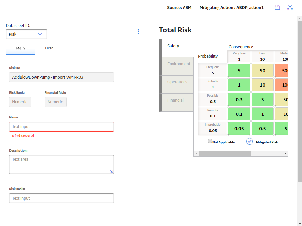Open the Datasheet ID Risk dropdown
This screenshot has width=302, height=226.
click(x=26, y=34)
